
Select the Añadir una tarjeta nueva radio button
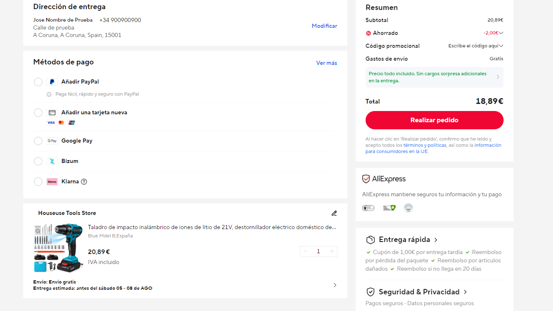point(38,113)
